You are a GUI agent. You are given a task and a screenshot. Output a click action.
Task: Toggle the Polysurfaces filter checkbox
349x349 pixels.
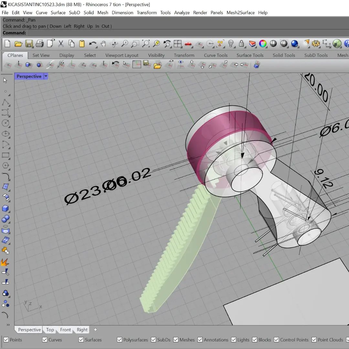click(x=120, y=340)
